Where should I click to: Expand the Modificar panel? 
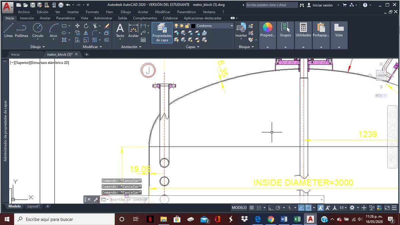click(x=92, y=47)
